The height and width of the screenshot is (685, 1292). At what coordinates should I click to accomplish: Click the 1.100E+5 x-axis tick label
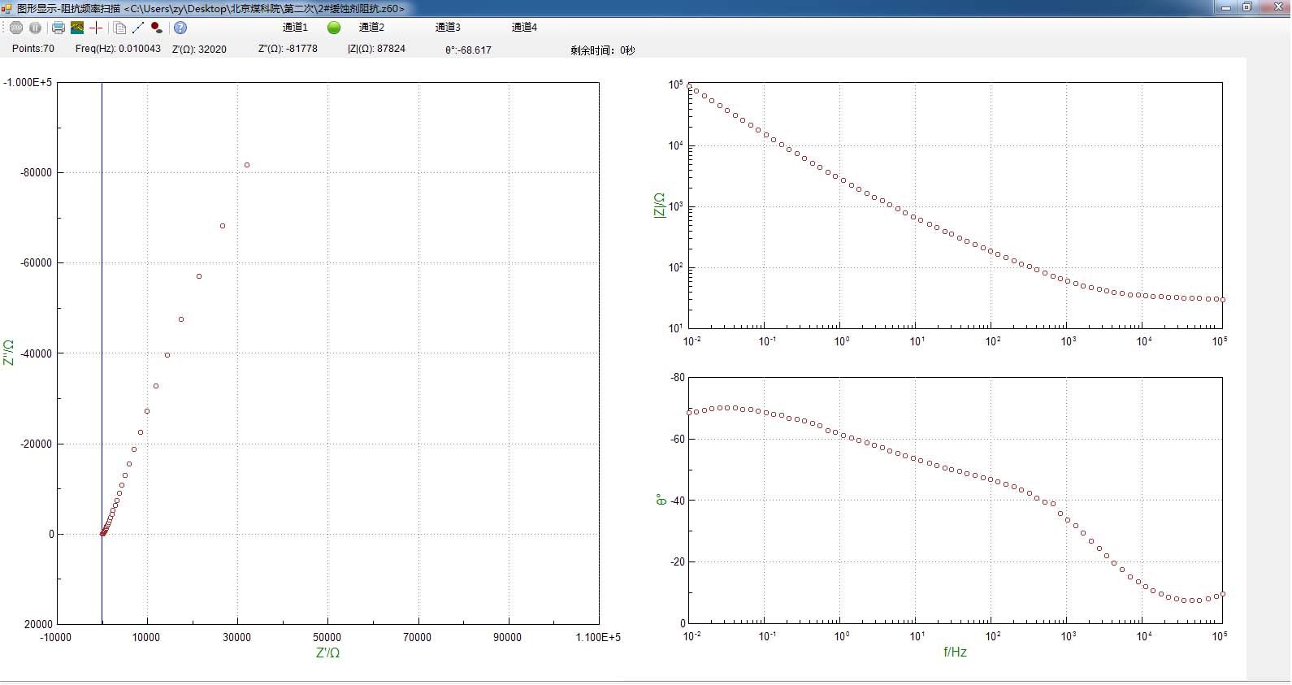(598, 637)
